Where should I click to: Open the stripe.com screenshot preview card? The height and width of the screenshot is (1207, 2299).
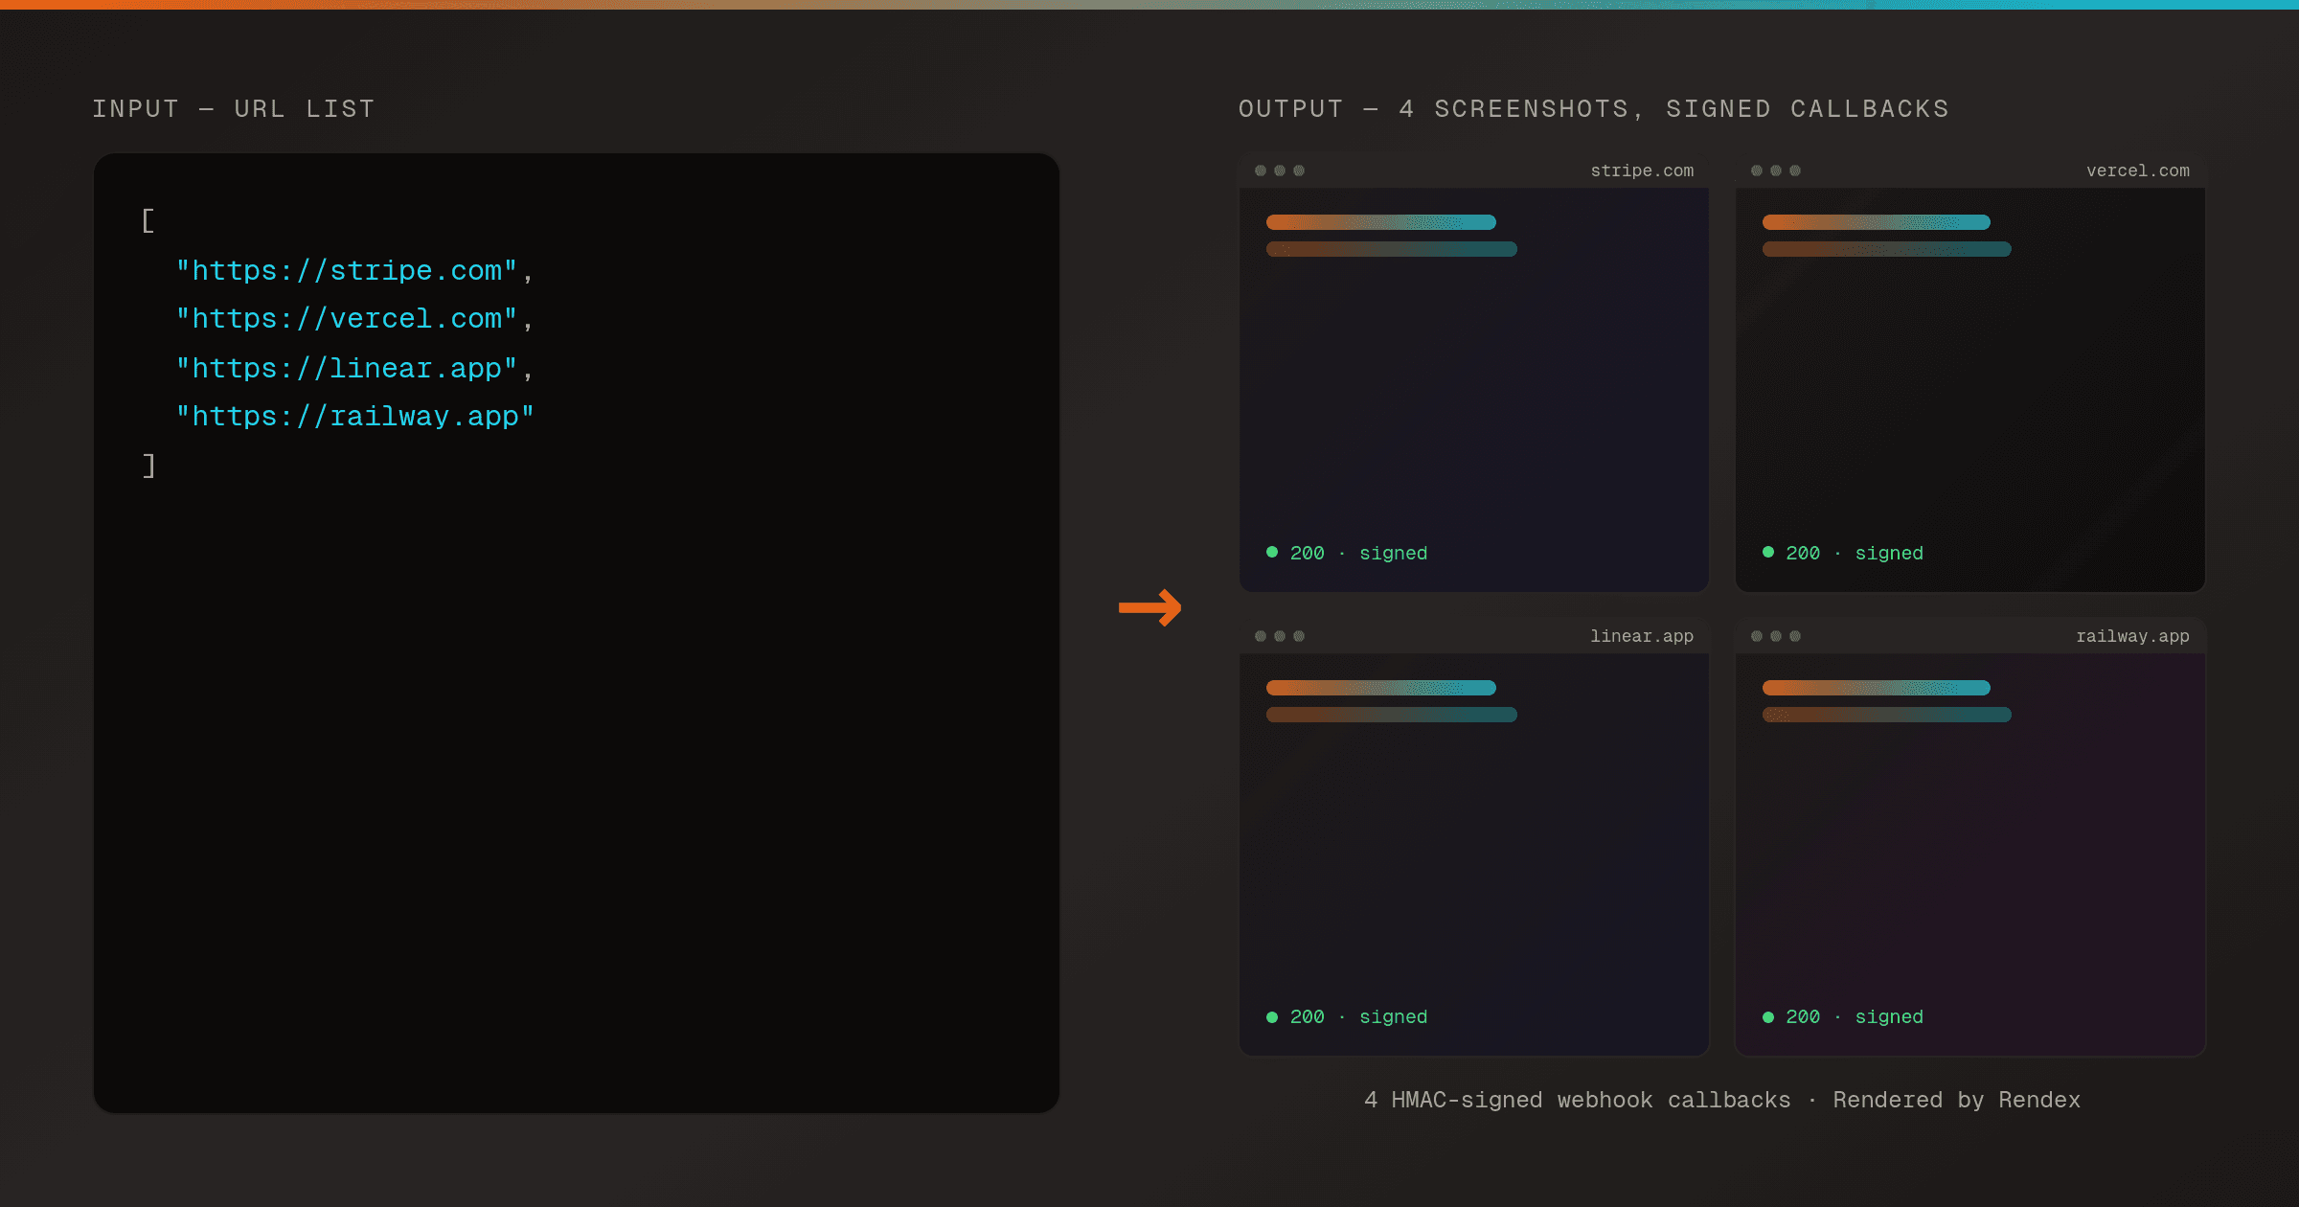pyautogui.click(x=1473, y=373)
